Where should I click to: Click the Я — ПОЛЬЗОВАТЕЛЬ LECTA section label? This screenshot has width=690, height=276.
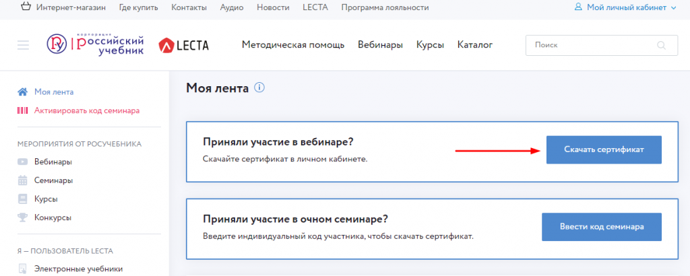65,251
